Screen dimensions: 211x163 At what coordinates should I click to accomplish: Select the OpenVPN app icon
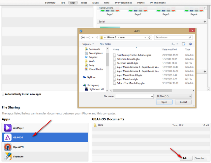pyautogui.click(x=8, y=147)
